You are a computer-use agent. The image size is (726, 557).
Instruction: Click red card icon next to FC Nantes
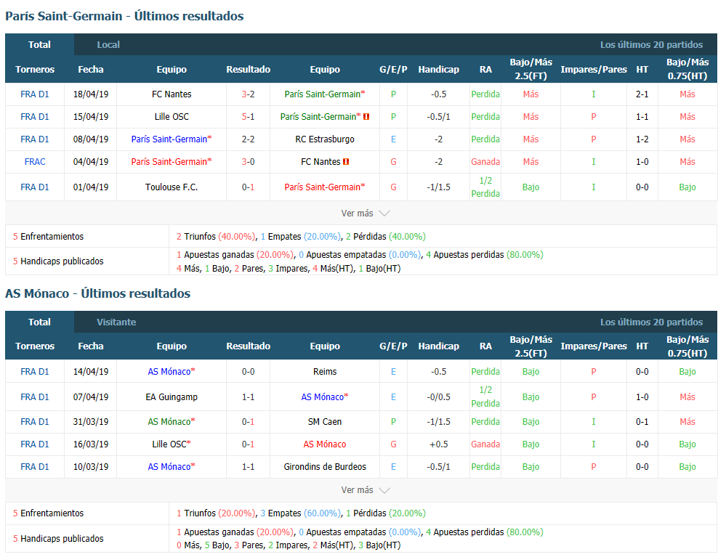click(x=346, y=162)
